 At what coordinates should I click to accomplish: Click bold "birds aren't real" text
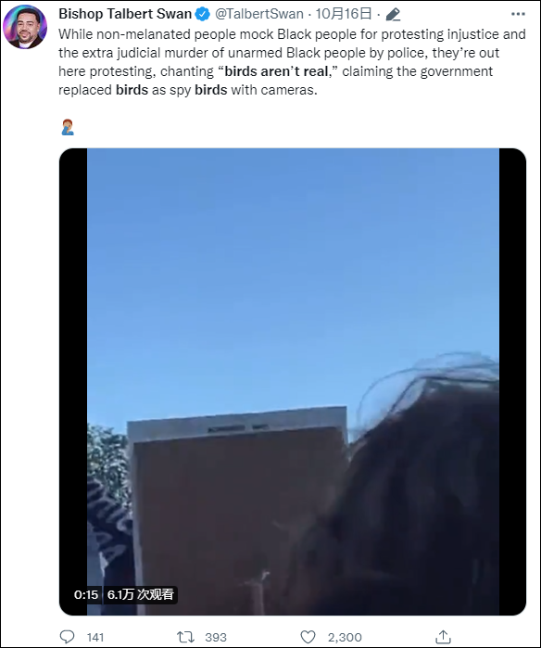pos(277,71)
